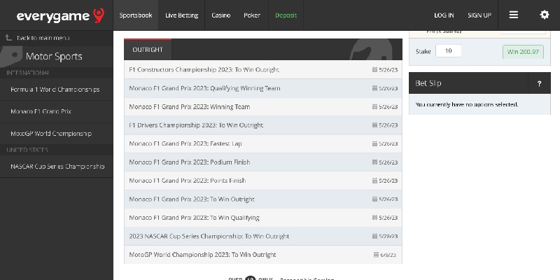Click calendar icon on F1 Constructors Championship row
The width and height of the screenshot is (560, 280).
pyautogui.click(x=374, y=69)
